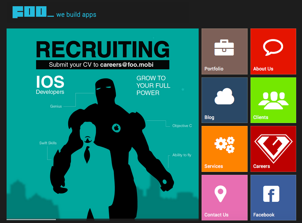Screen dimensions: 302x223
Task: Open the Careers label link
Action: 261,166
